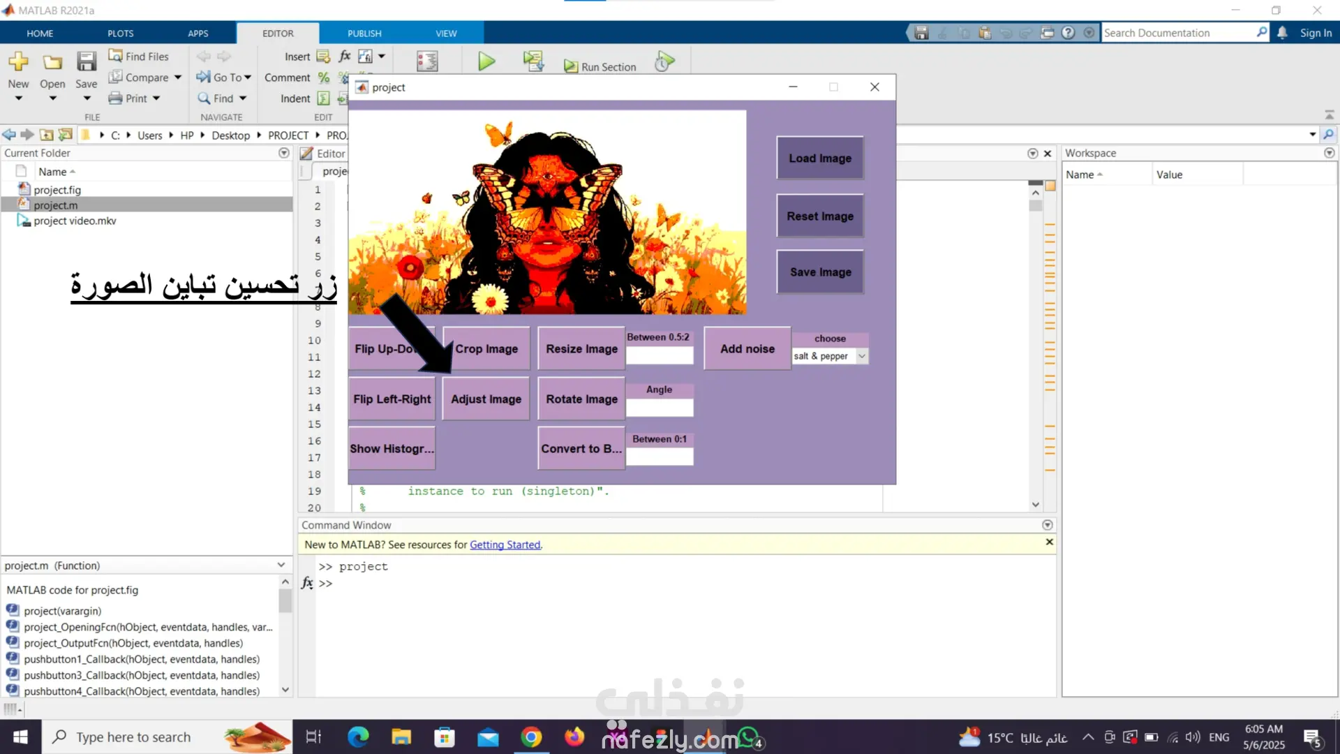Open the address bar path dropdown arrow

1313,134
